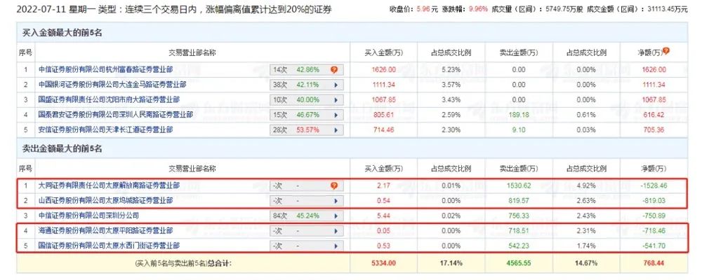Click the buy amount 805.61
Viewport: 702px width, 280px height.
pos(384,115)
